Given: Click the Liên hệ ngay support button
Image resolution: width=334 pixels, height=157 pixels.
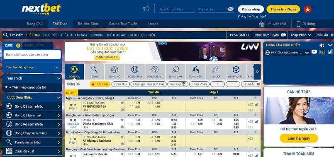Looking at the screenshot, I should (x=299, y=138).
